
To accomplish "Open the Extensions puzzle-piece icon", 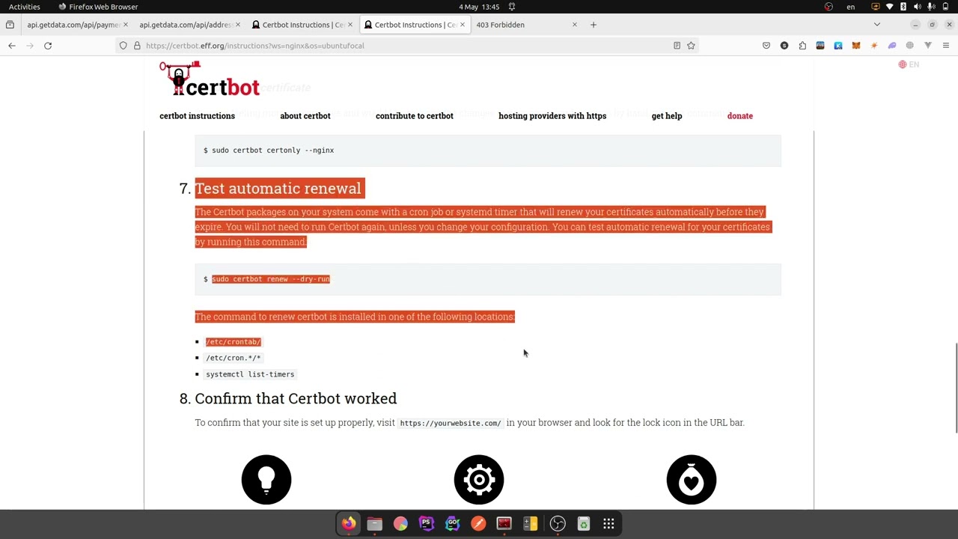I will coord(802,46).
